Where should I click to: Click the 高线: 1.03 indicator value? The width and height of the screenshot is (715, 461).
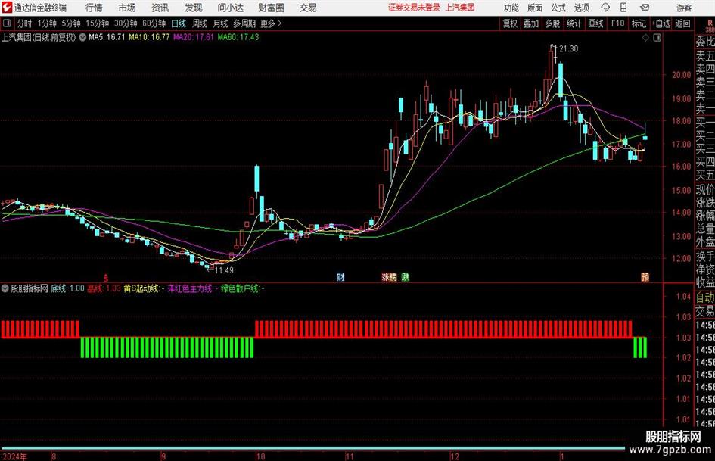tap(104, 288)
